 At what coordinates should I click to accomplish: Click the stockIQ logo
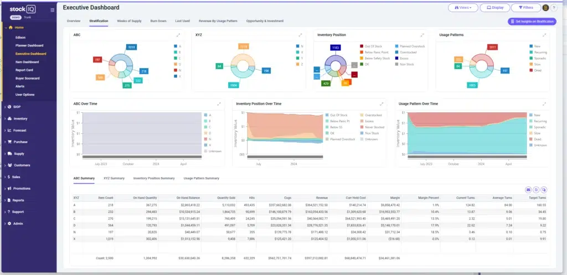tap(22, 10)
